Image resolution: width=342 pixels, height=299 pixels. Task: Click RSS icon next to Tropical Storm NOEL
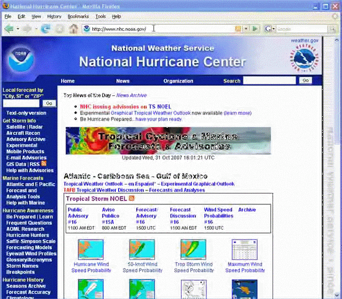(132, 198)
